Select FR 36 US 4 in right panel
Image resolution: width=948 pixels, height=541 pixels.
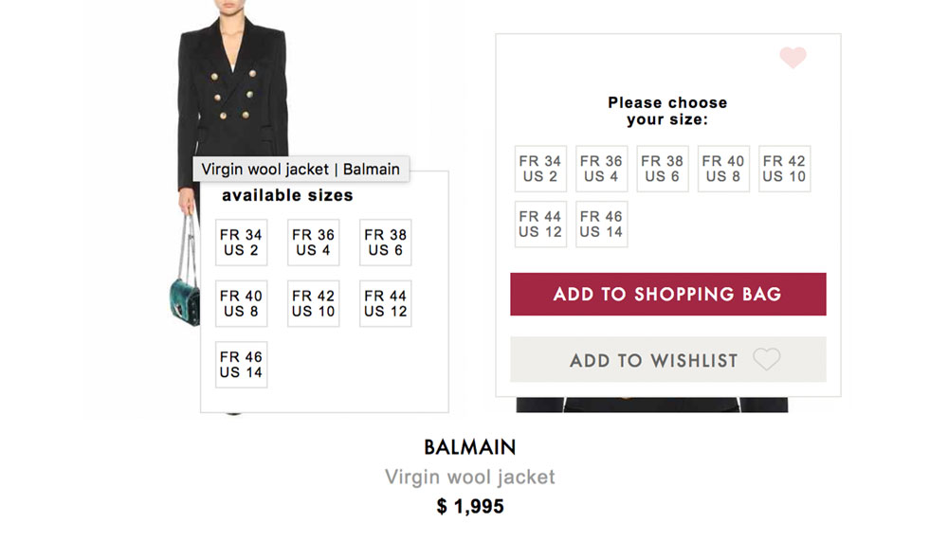point(601,169)
